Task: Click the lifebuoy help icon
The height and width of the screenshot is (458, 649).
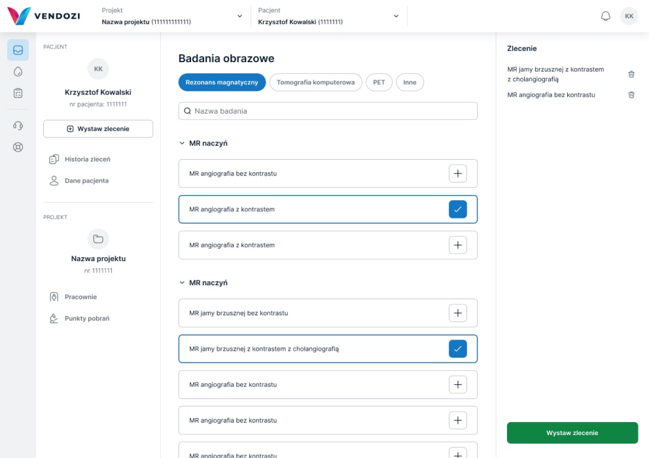Action: [18, 147]
